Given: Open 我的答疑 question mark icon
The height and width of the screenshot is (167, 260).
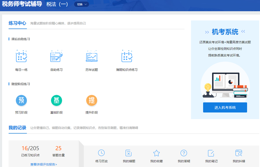Looking at the screenshot, I should click(184, 153).
